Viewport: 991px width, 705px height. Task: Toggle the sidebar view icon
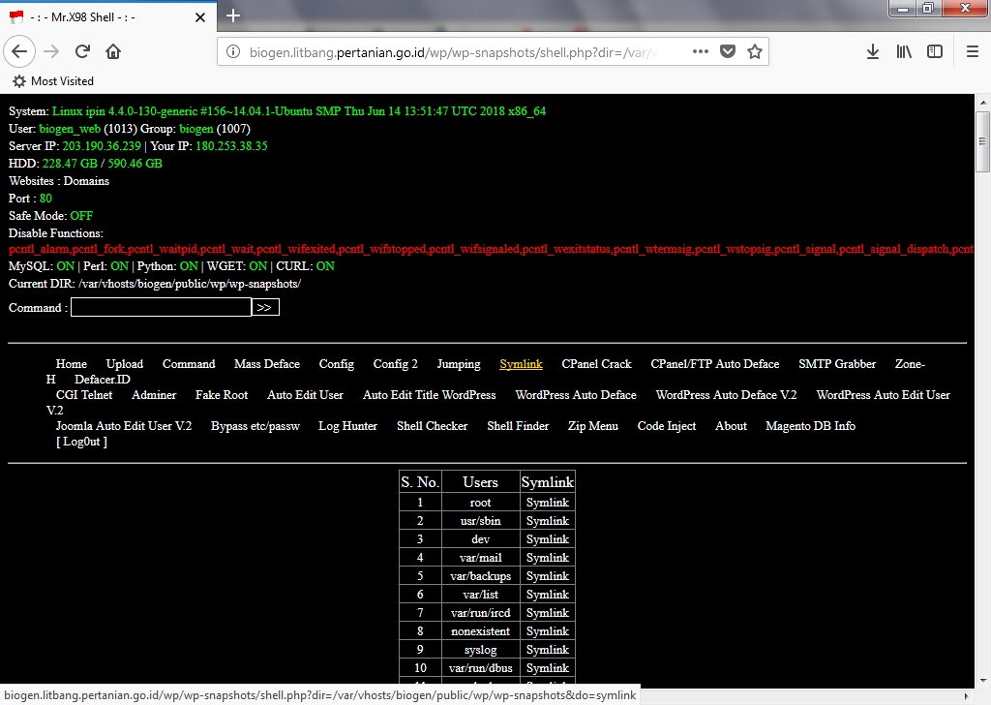pyautogui.click(x=935, y=51)
